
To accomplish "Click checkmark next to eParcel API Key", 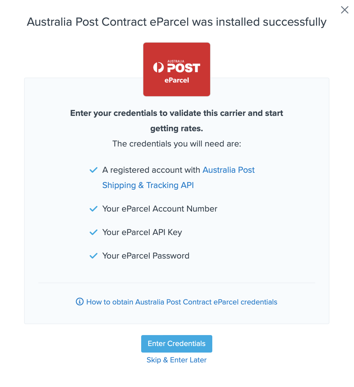I will click(x=94, y=232).
